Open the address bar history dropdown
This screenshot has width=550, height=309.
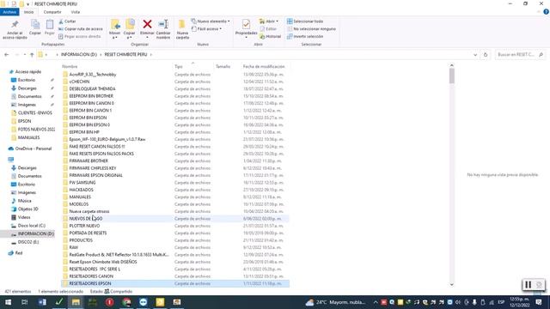(x=475, y=55)
